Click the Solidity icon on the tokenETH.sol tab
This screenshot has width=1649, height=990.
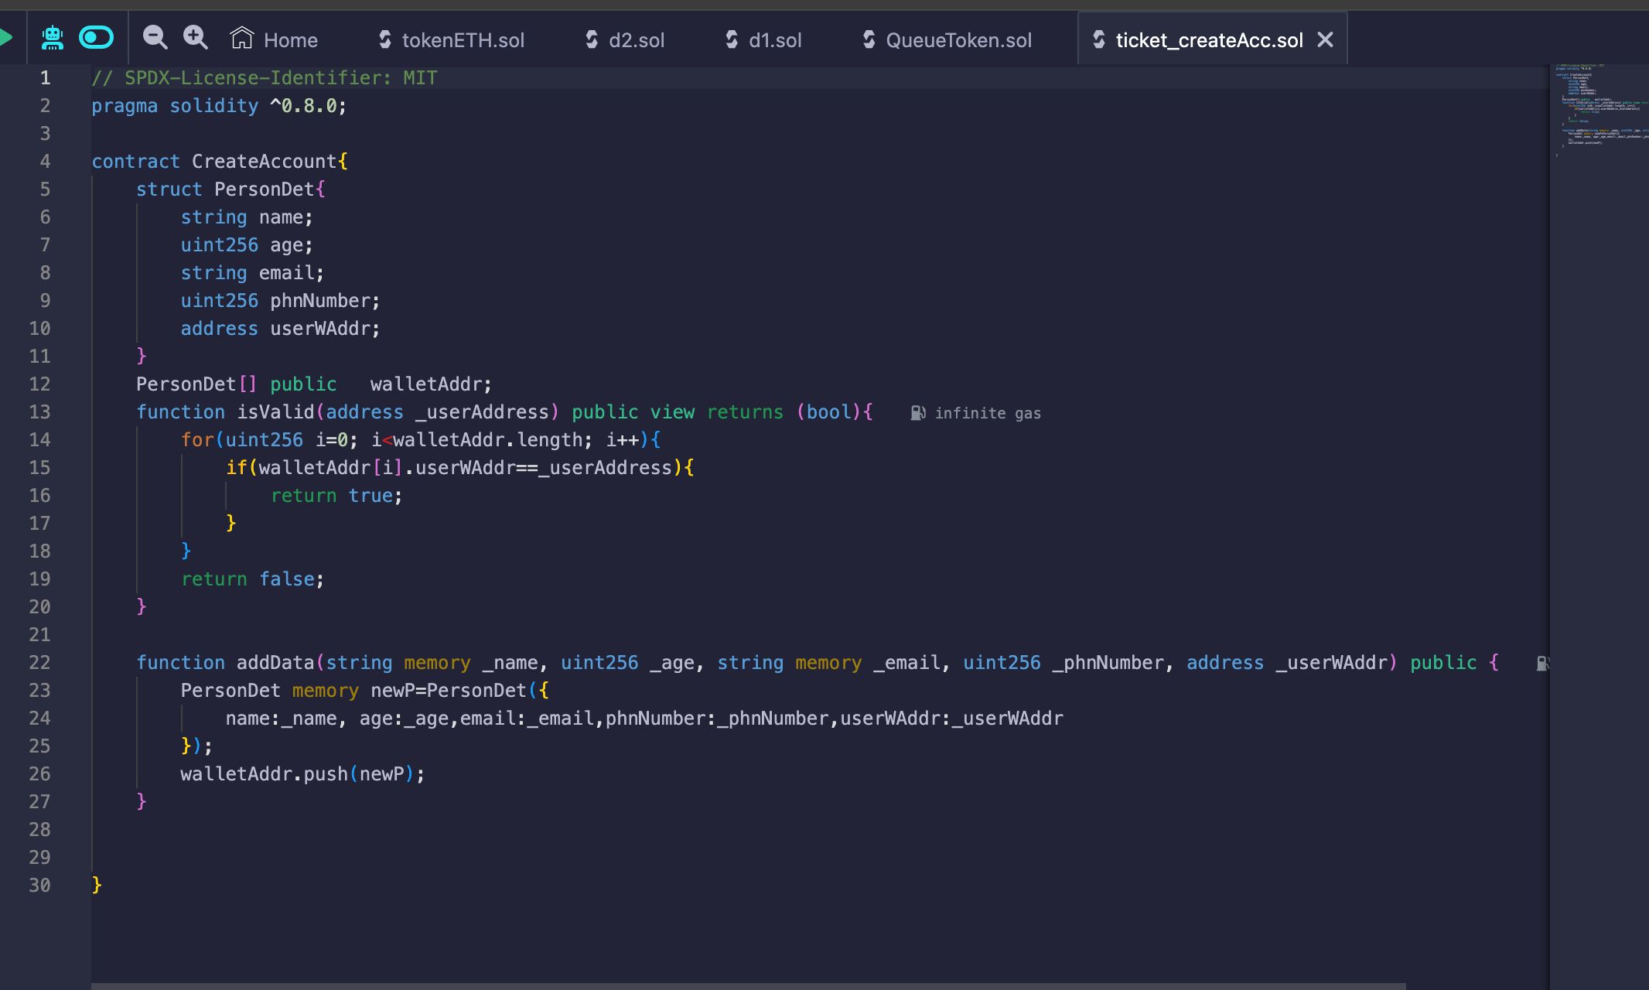point(384,39)
